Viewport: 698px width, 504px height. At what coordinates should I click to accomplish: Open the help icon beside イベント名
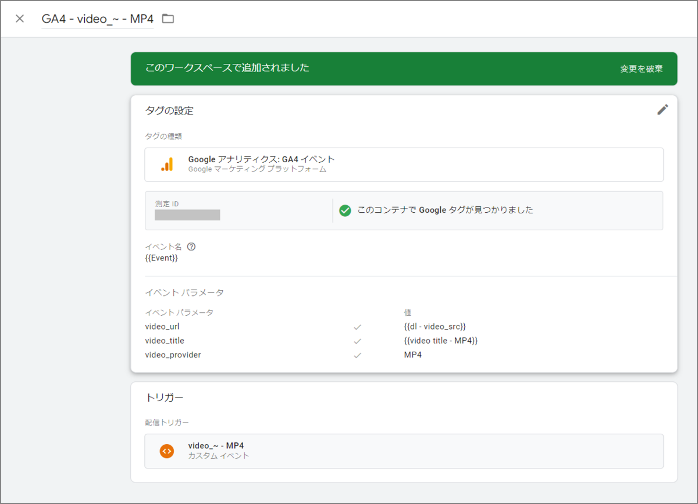tap(191, 246)
